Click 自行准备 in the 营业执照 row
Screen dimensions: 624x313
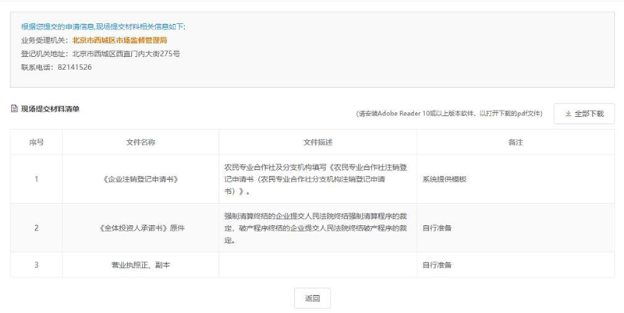(x=437, y=265)
